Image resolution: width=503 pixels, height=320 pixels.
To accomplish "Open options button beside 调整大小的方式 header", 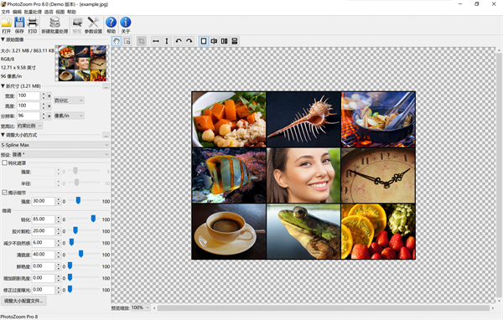I will pyautogui.click(x=106, y=136).
